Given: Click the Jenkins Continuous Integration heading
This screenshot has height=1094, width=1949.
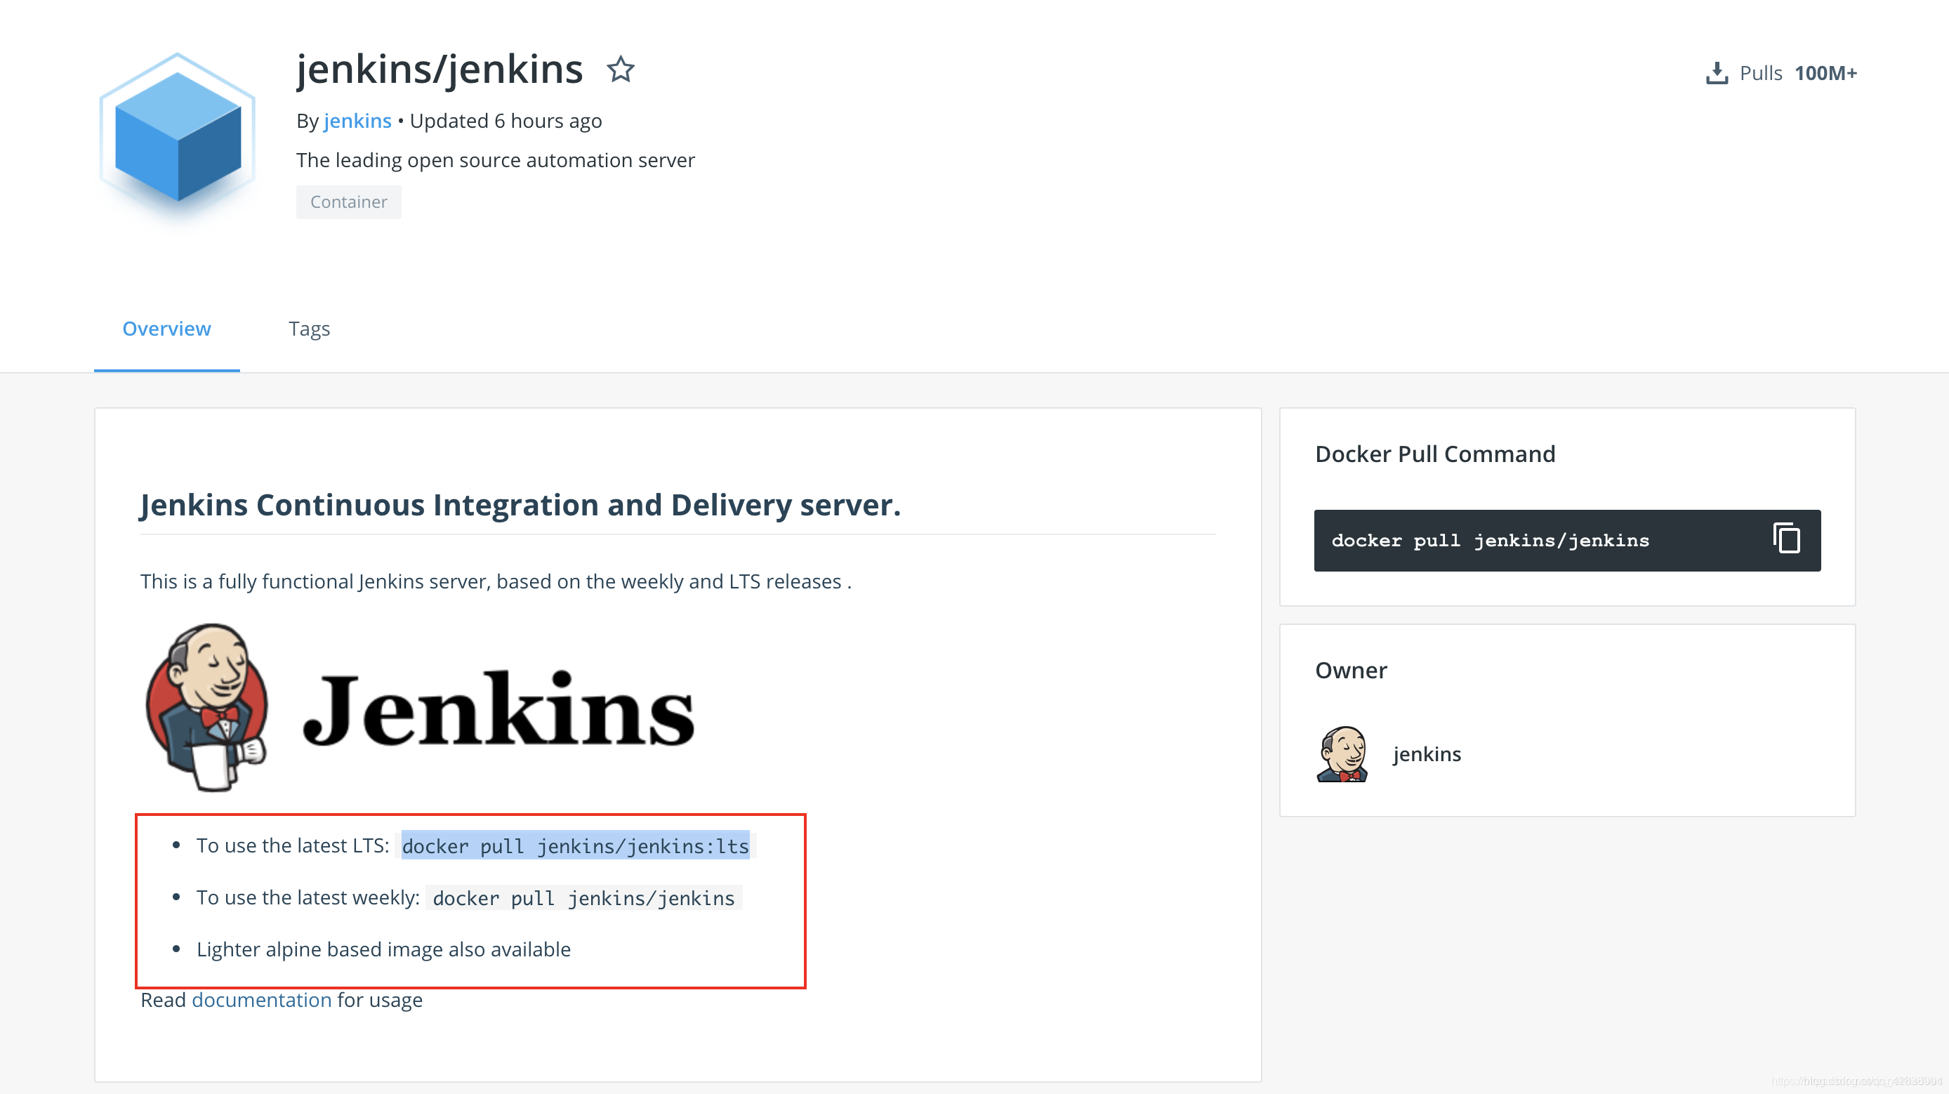Looking at the screenshot, I should pos(520,506).
